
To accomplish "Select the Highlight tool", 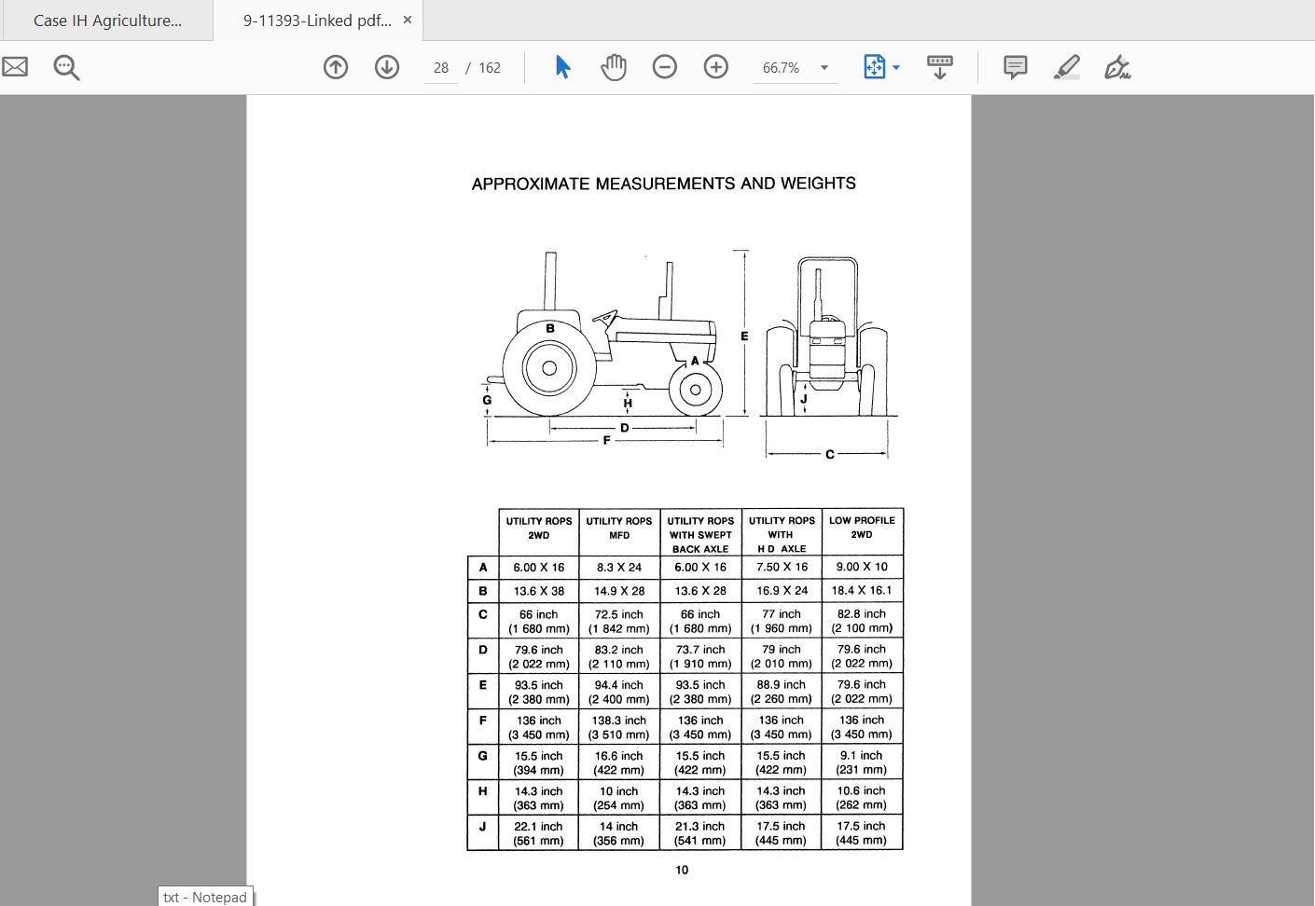I will [x=1067, y=66].
